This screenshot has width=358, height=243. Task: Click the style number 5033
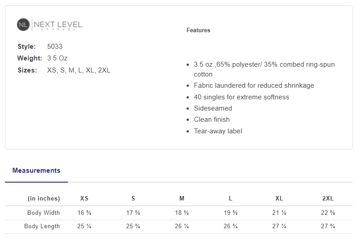pyautogui.click(x=55, y=47)
